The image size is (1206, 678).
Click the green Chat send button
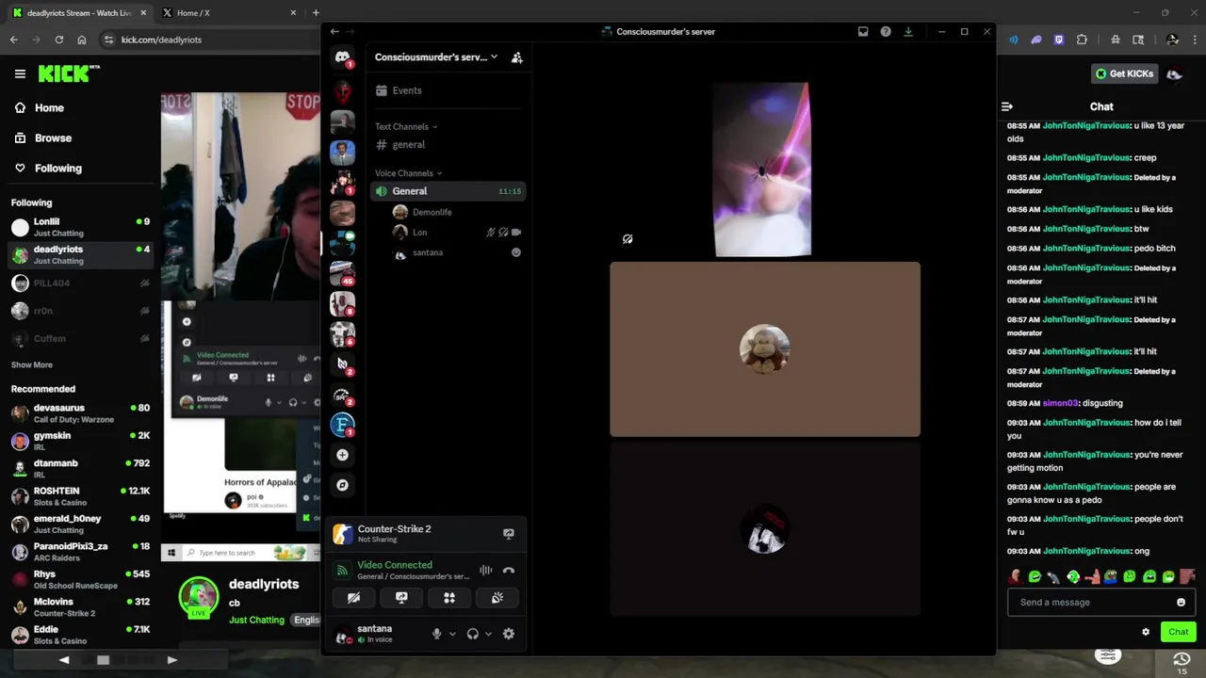click(1179, 632)
